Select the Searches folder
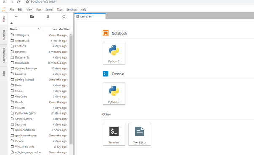The image size is (254, 155). pos(38,124)
